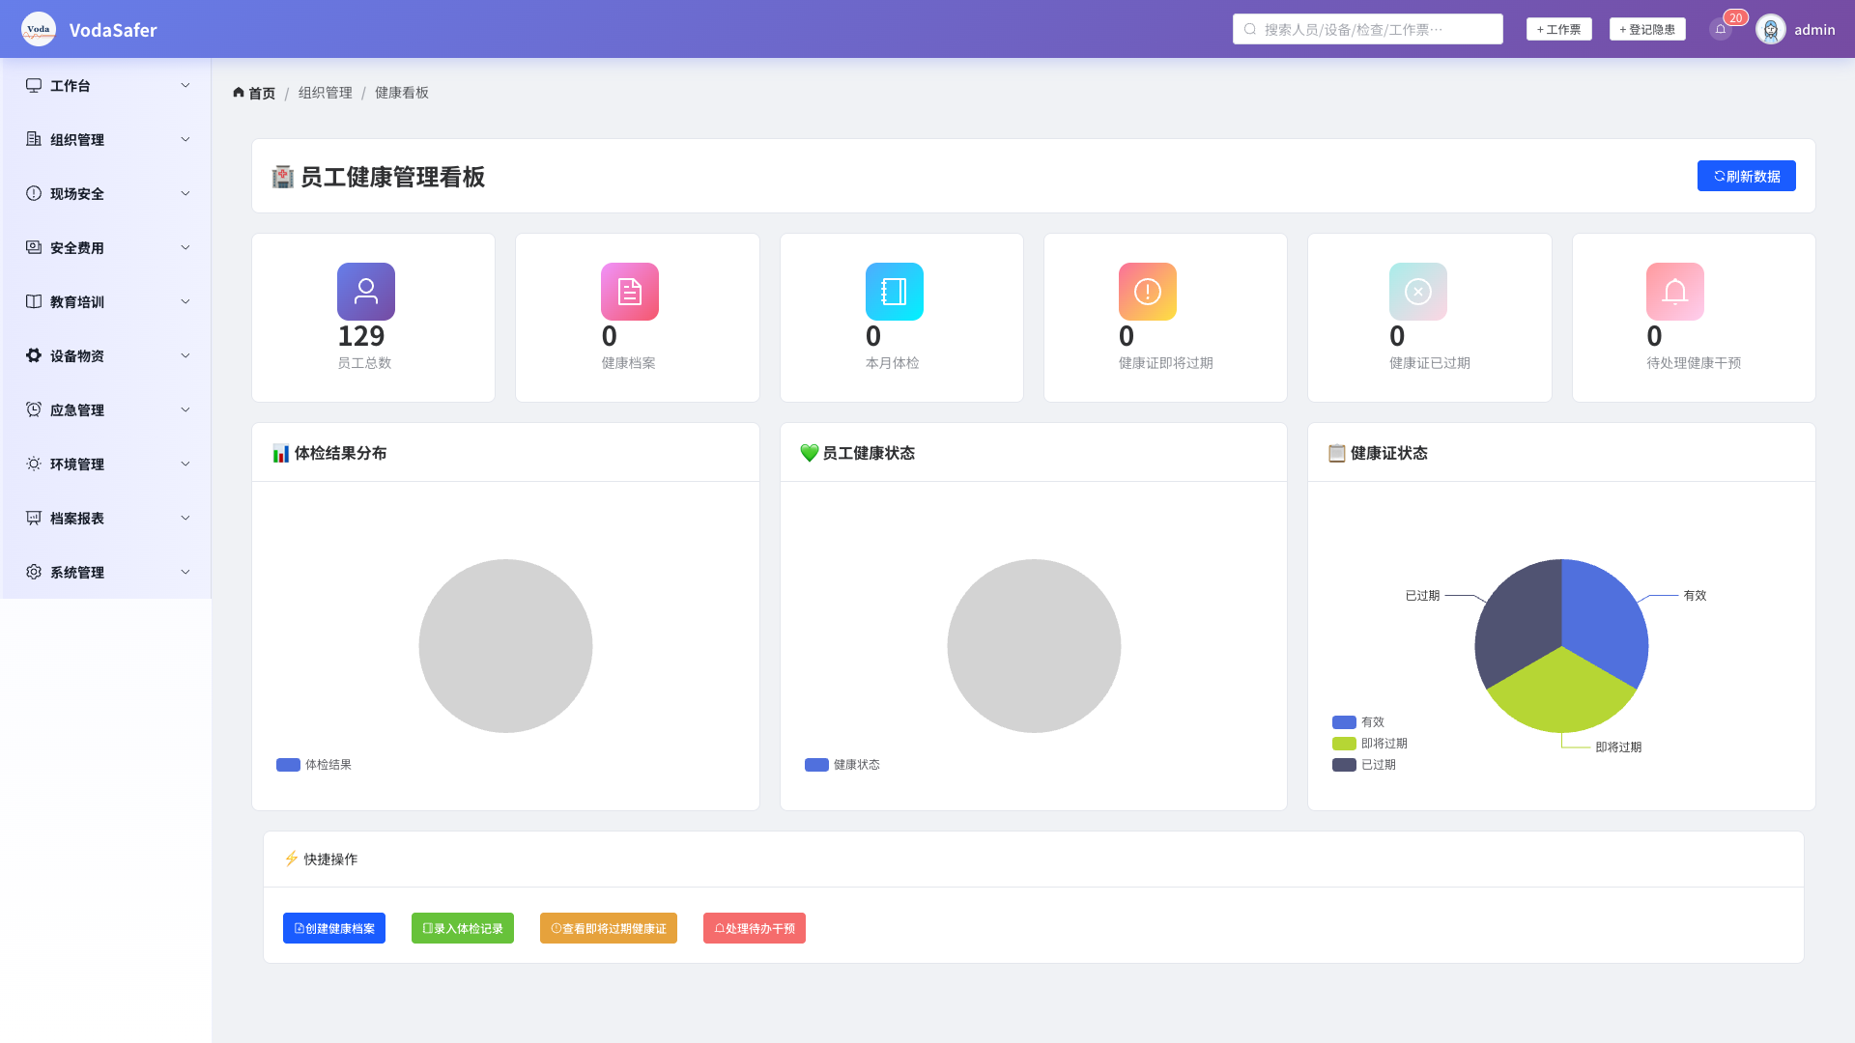
Task: Click the 工作台 monitor icon in sidebar
Action: [x=34, y=85]
